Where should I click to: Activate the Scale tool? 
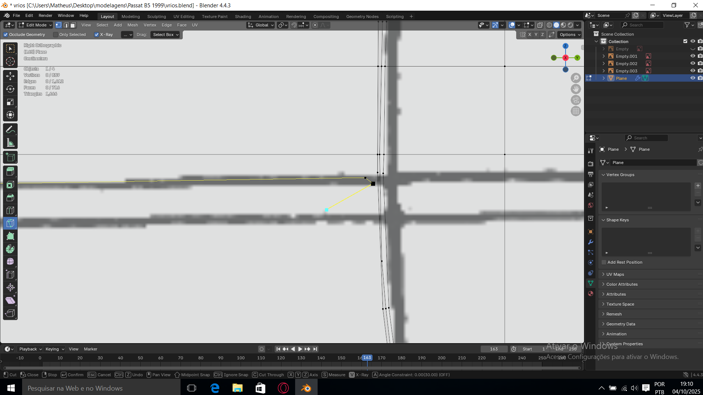[10, 102]
